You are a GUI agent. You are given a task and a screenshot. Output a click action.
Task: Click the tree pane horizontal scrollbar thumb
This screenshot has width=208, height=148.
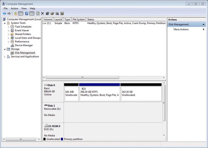coord(21,139)
